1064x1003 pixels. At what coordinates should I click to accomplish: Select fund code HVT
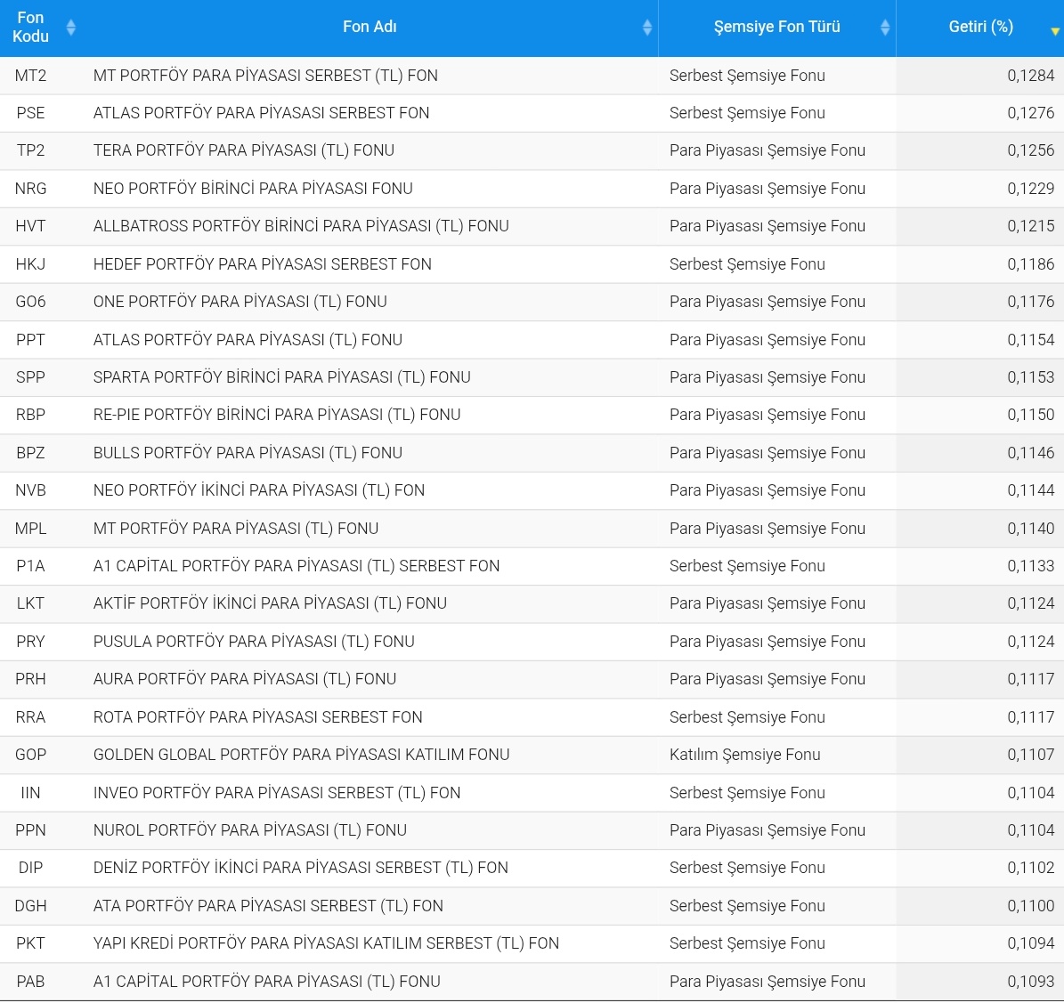tap(30, 226)
